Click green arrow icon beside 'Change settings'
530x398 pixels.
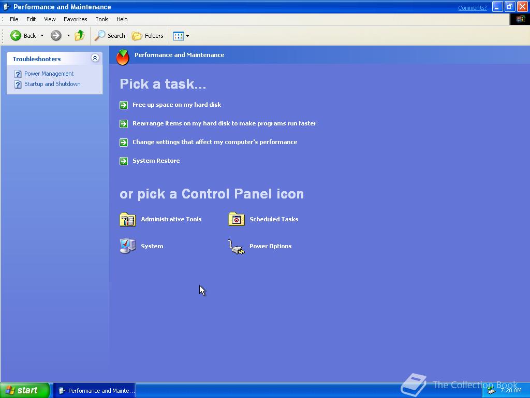pyautogui.click(x=124, y=143)
